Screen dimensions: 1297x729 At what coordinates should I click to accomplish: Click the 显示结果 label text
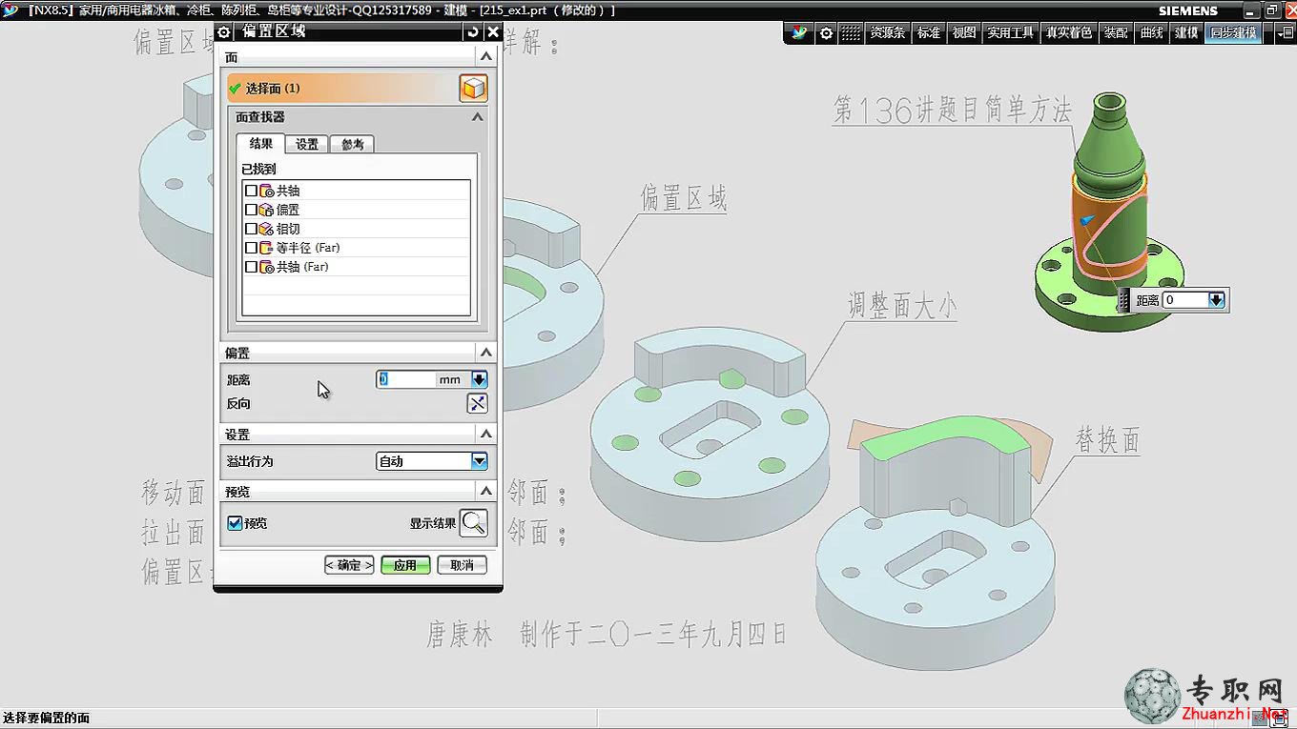tap(433, 523)
